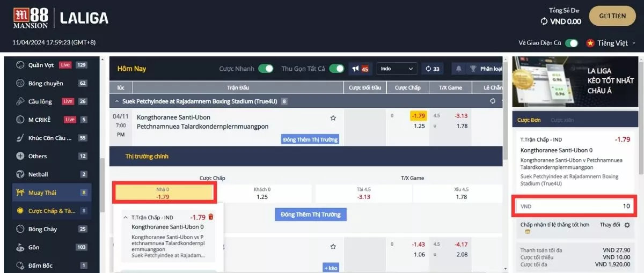The image size is (644, 273).
Task: Click the Cược Đối Đầu column header
Action: pyautogui.click(x=365, y=87)
